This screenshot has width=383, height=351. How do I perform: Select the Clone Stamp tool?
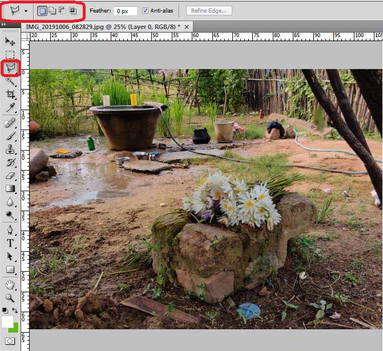click(x=10, y=149)
